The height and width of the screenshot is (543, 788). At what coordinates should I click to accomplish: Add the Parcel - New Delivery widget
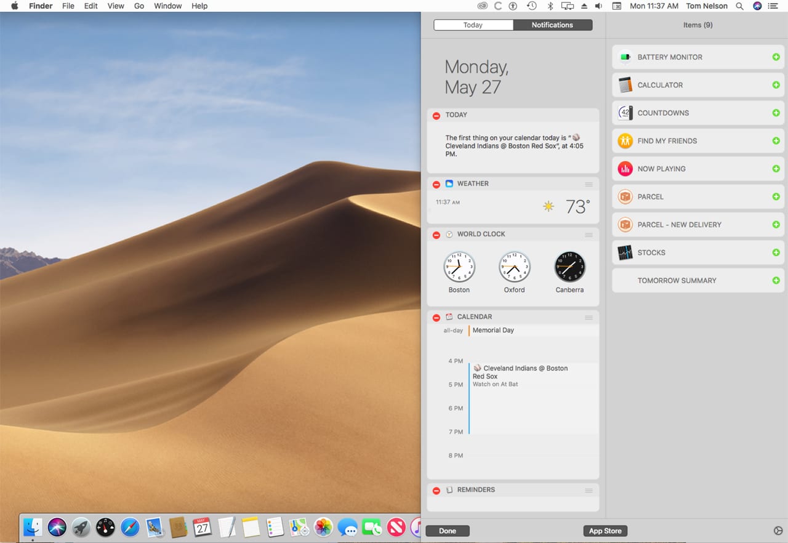[776, 225]
